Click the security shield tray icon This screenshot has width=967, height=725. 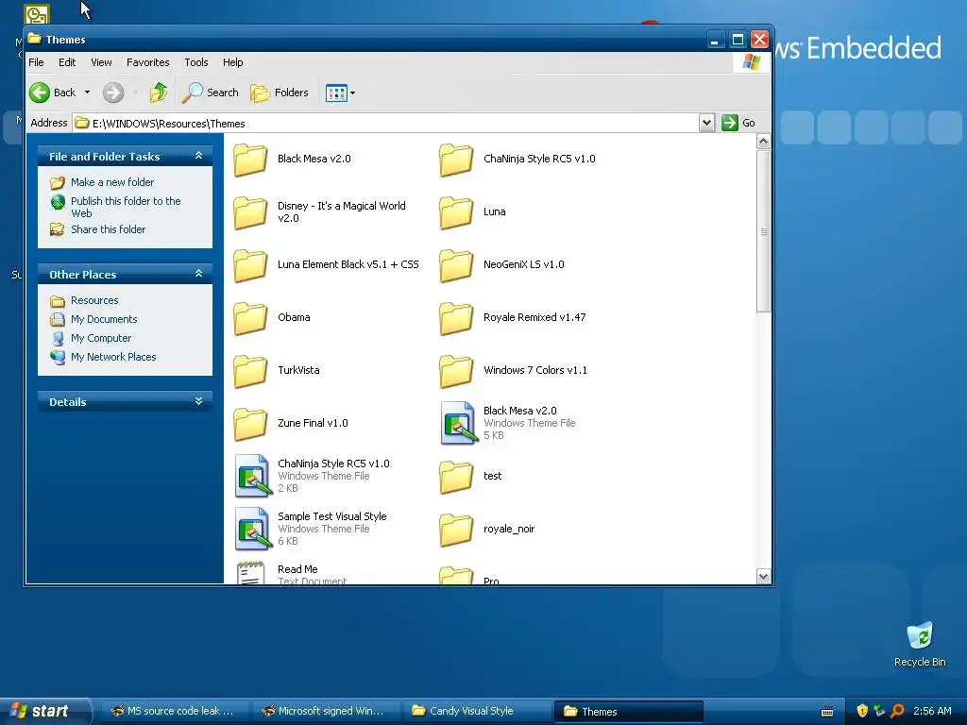click(x=862, y=711)
